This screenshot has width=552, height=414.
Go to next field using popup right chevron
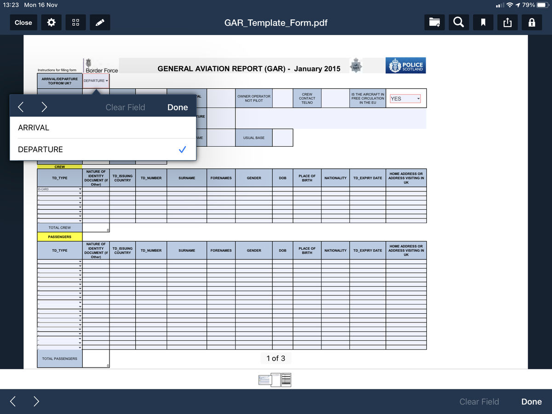pyautogui.click(x=44, y=107)
